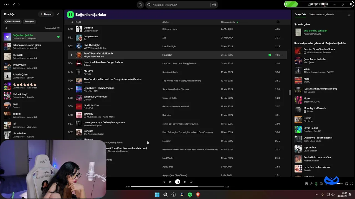Search within the library using magnifier icon
The image size is (355, 199).
pyautogui.click(x=6, y=28)
